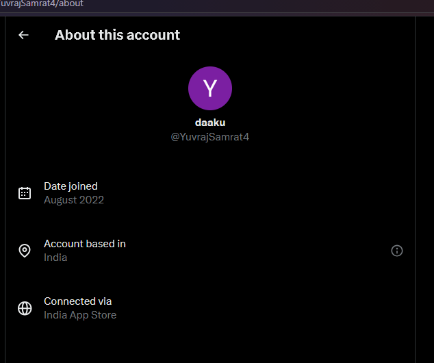The height and width of the screenshot is (363, 434).
Task: Click the calendar icon beside Date joined
Action: pyautogui.click(x=25, y=193)
